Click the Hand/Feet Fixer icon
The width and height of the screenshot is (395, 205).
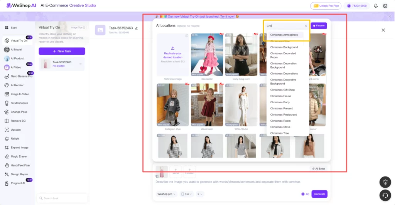[7, 165]
